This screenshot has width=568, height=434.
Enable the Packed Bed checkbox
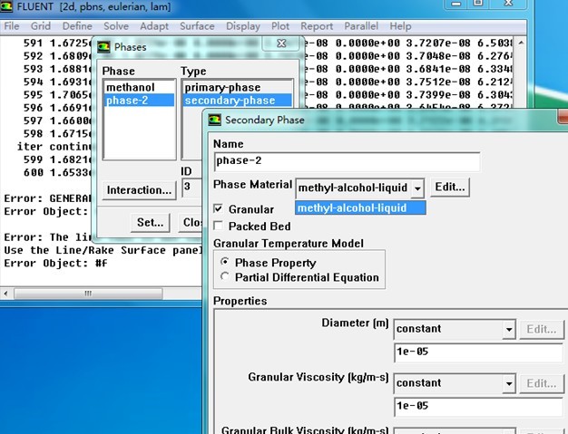click(219, 226)
